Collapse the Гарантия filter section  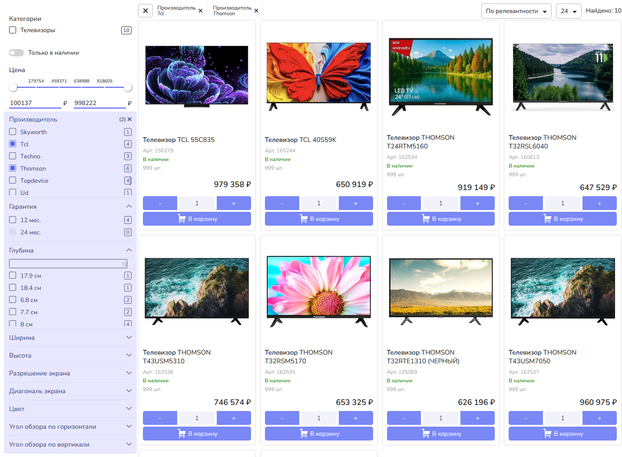pos(129,207)
